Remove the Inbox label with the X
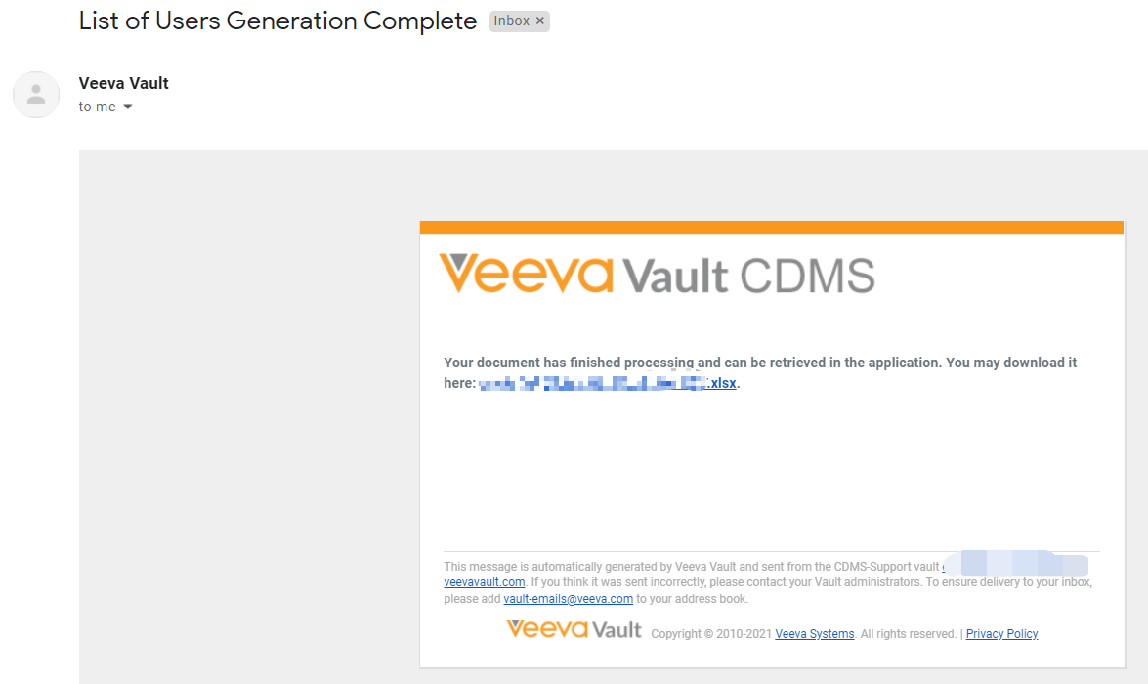Image resolution: width=1148 pixels, height=684 pixels. 540,21
